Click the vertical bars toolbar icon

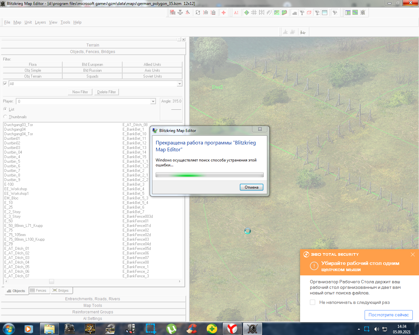click(269, 12)
